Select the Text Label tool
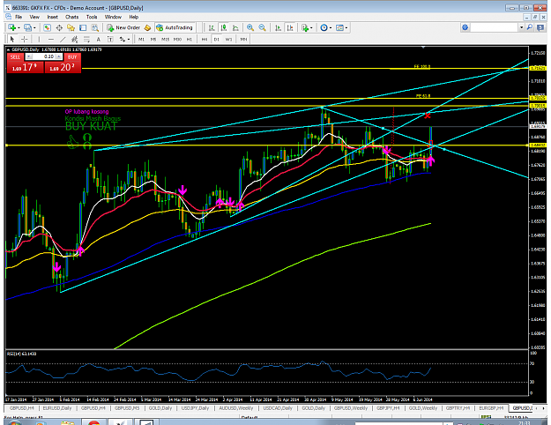551x425 pixels. click(110, 39)
